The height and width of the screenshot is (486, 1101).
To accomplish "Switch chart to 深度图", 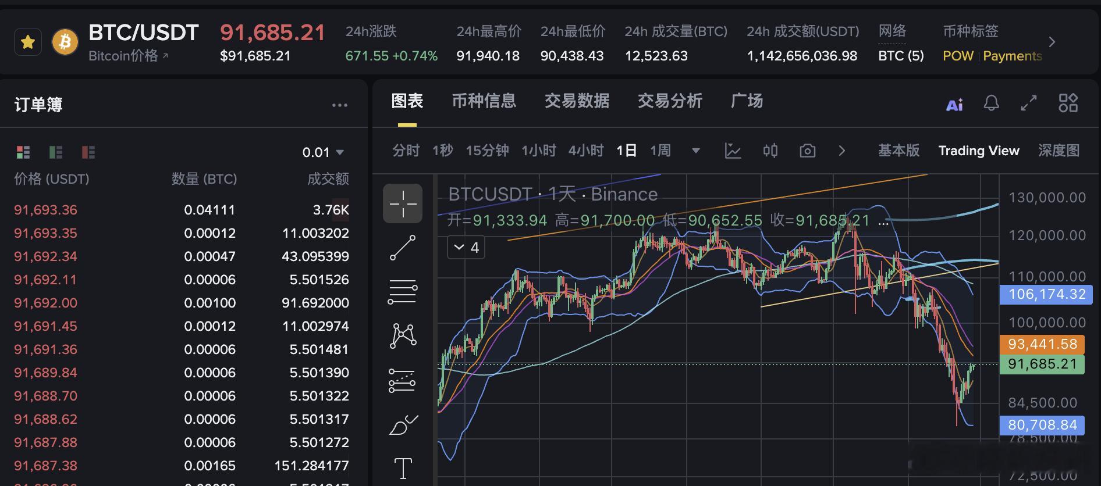I will pyautogui.click(x=1059, y=151).
